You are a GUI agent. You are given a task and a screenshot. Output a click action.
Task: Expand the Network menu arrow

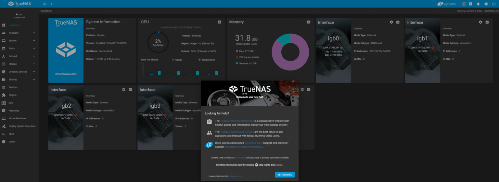click(x=34, y=56)
